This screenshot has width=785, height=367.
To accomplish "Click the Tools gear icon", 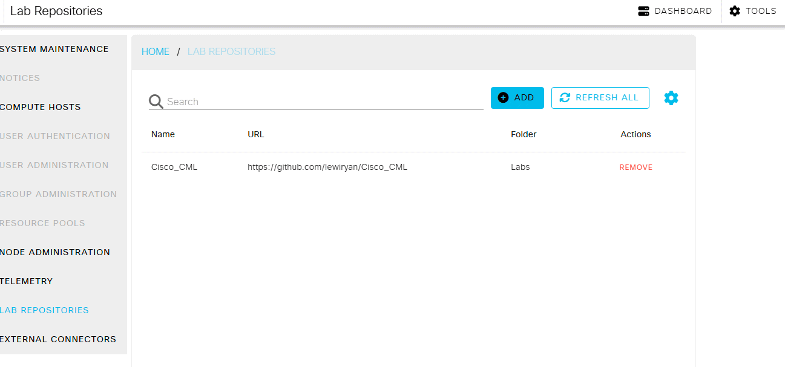I will 735,11.
